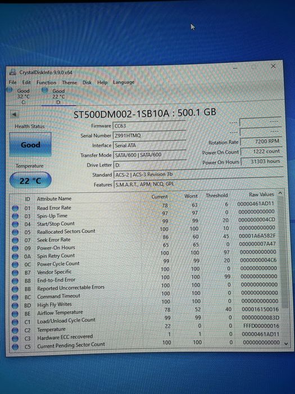Open the Disk menu
Image resolution: width=295 pixels, height=394 pixels.
pos(87,82)
